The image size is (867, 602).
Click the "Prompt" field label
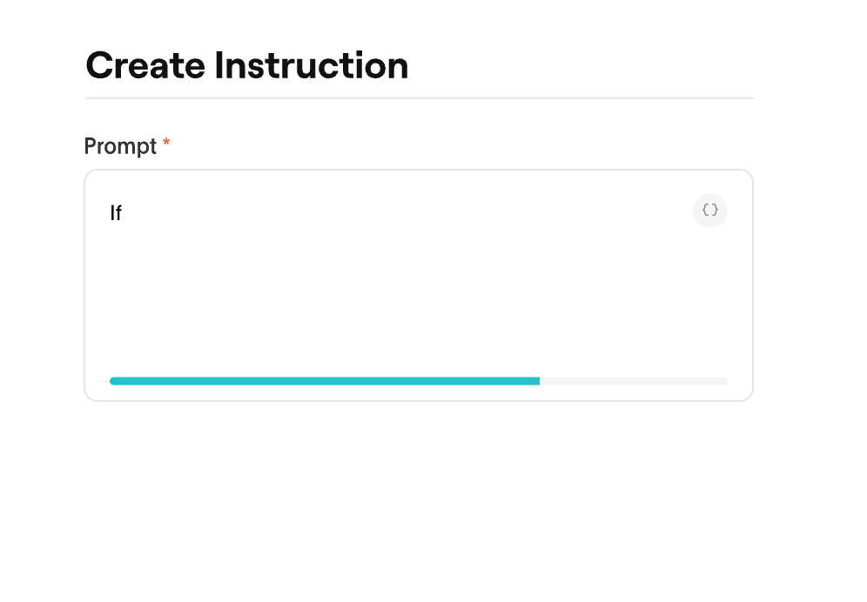point(120,146)
